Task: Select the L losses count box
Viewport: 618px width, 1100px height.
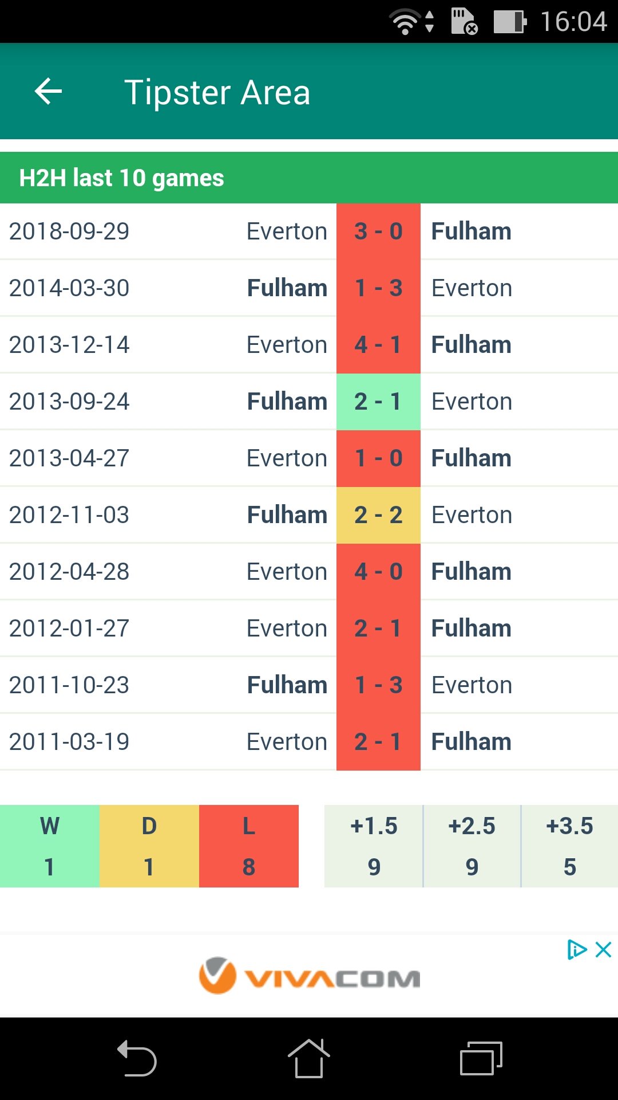Action: click(249, 846)
